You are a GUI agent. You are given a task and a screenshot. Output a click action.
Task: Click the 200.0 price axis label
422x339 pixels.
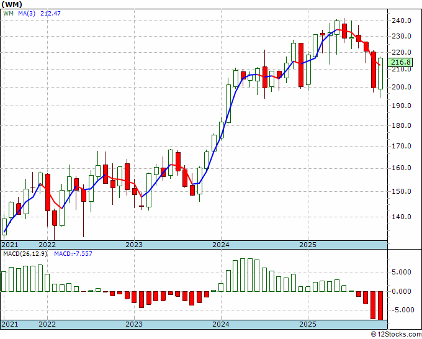tap(401, 87)
